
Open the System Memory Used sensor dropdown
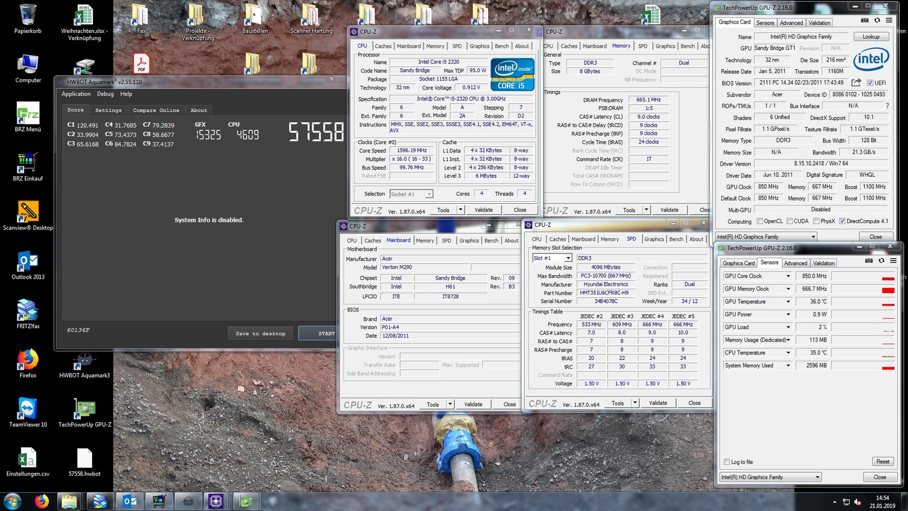point(788,365)
